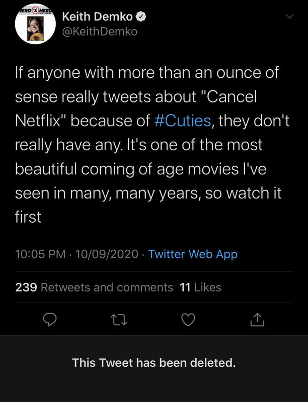The width and height of the screenshot is (308, 402).
Task: Show the 11 Likes list
Action: coord(200,287)
